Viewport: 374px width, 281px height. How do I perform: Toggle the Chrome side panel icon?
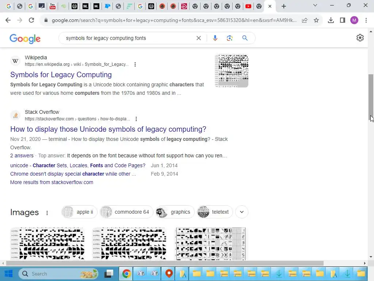tap(343, 20)
